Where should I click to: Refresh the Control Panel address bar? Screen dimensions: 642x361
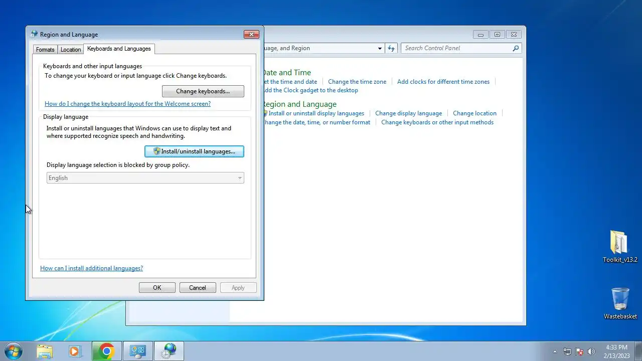click(391, 48)
